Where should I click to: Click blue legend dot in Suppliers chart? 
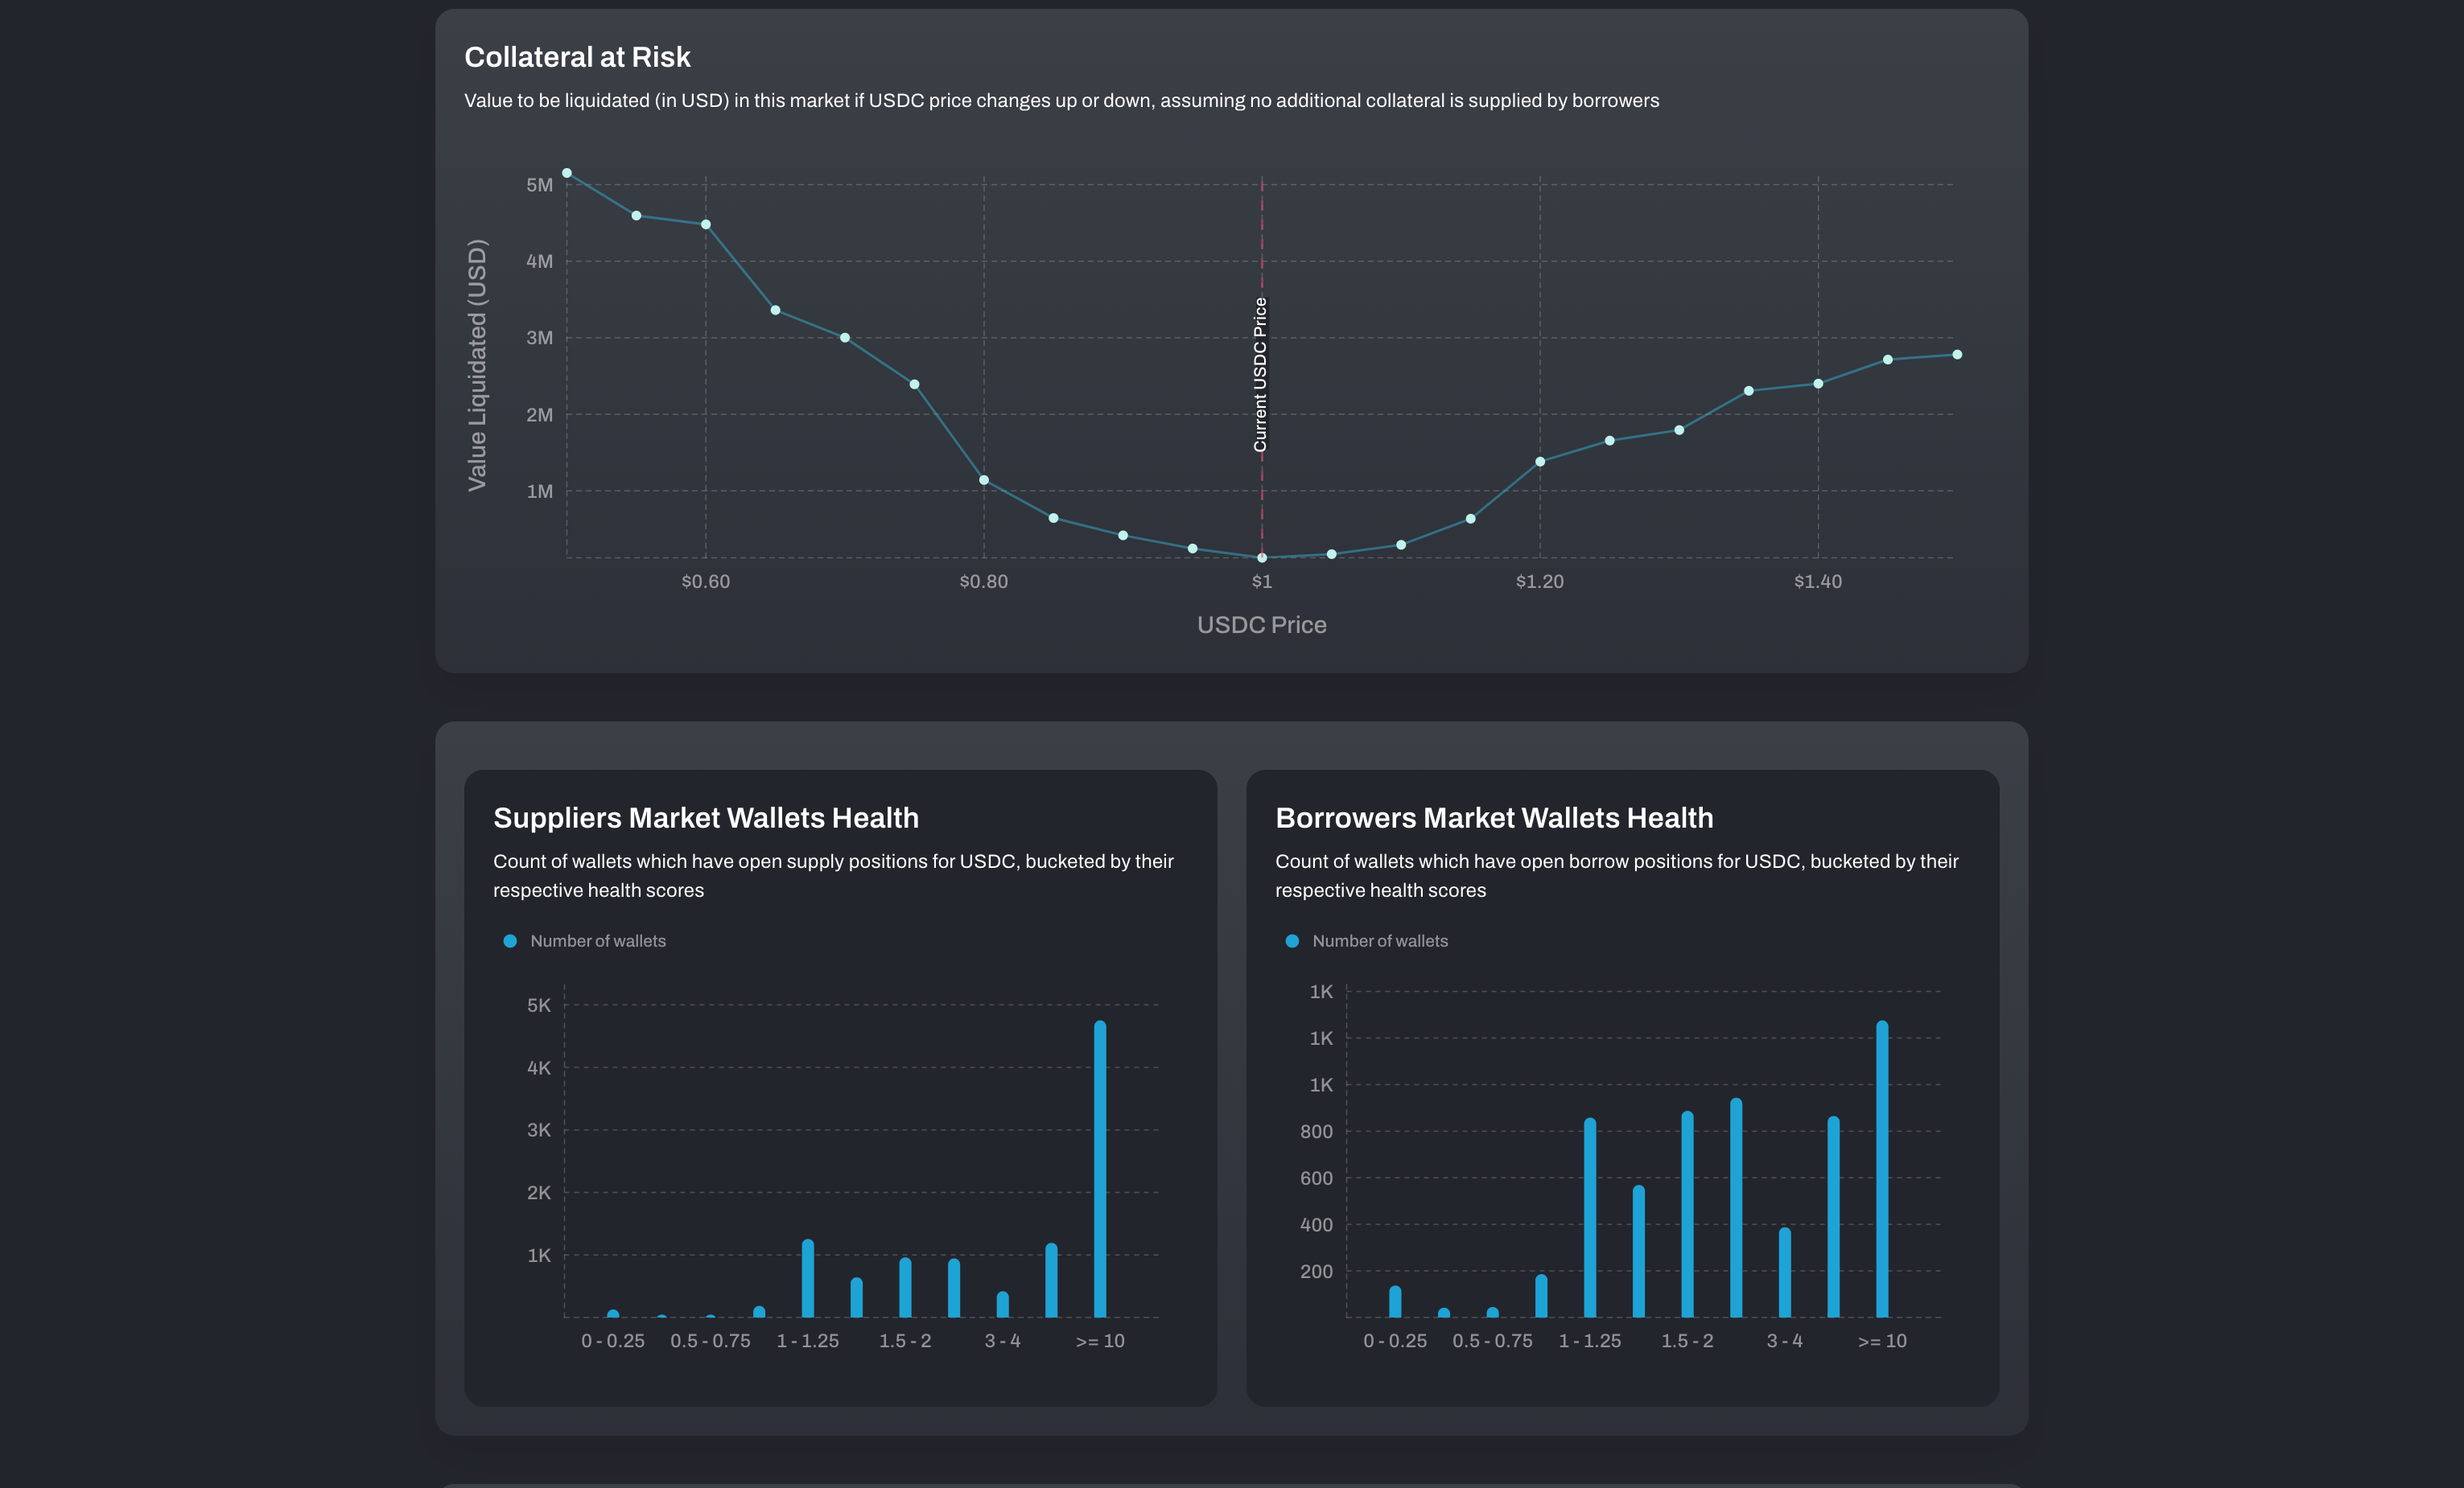510,940
